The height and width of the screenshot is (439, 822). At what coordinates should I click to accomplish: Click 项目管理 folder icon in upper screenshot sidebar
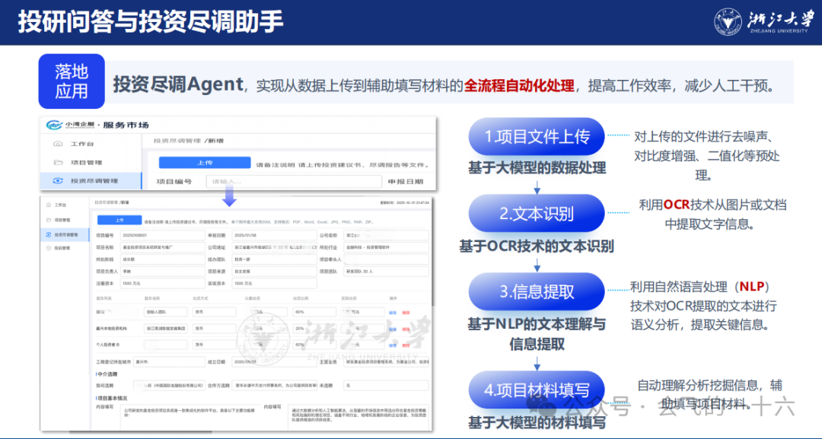tap(58, 162)
